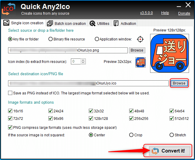Screen dimensions: 195x160
Task: Click the Batch icon creation images icon
Action: tap(50, 23)
